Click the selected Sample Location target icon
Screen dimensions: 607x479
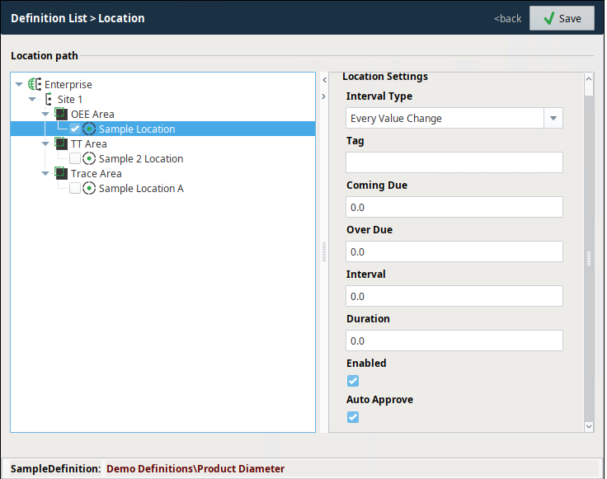89,129
